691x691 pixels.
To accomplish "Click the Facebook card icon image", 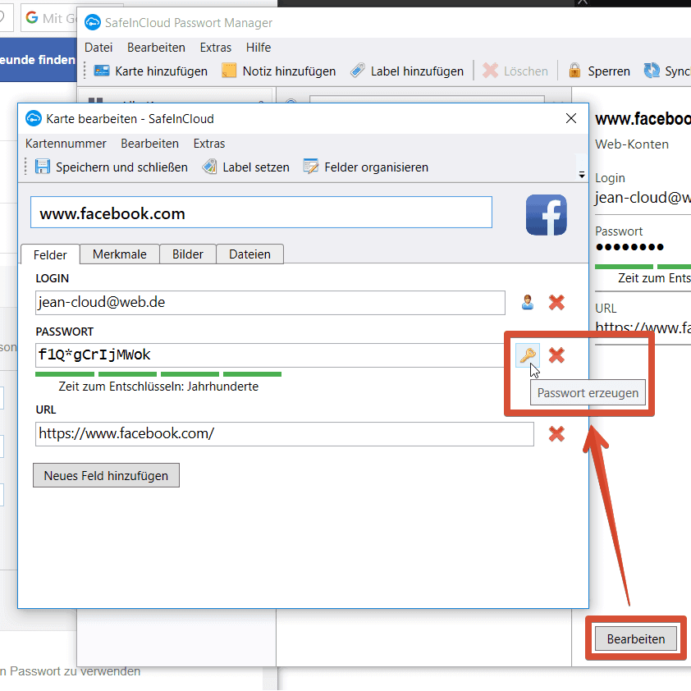I will coord(546,215).
